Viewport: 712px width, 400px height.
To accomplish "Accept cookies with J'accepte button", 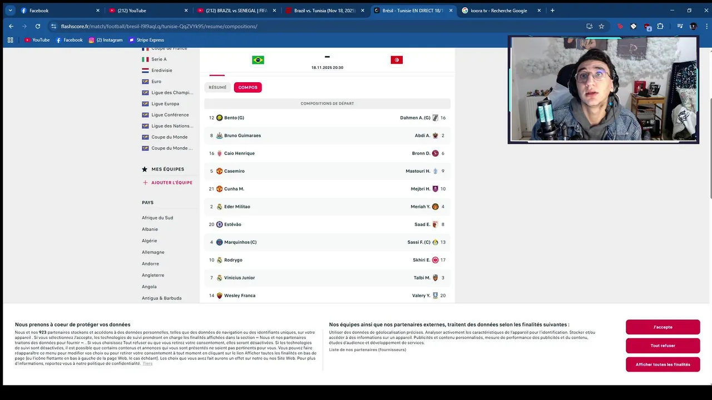I will click(x=663, y=327).
